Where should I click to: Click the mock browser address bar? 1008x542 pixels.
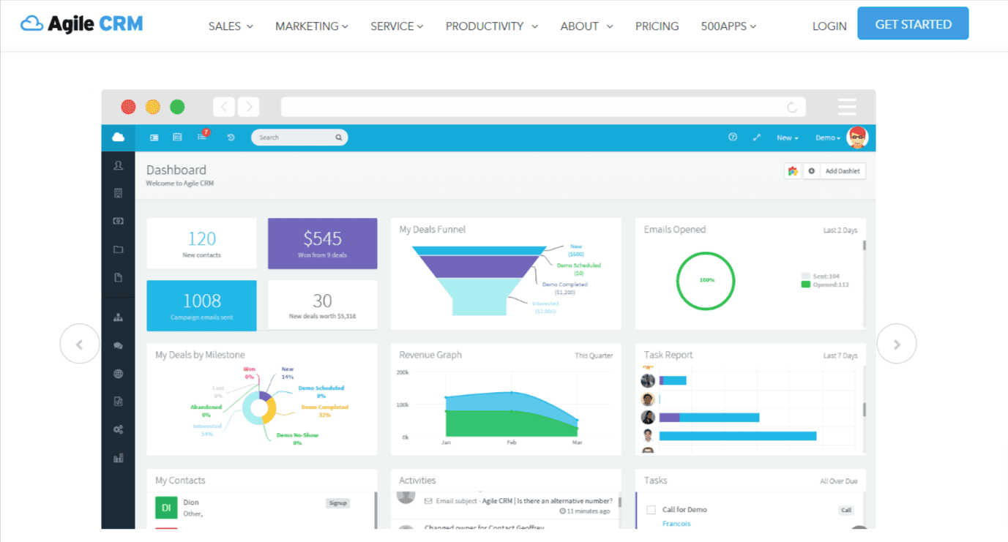tap(543, 107)
